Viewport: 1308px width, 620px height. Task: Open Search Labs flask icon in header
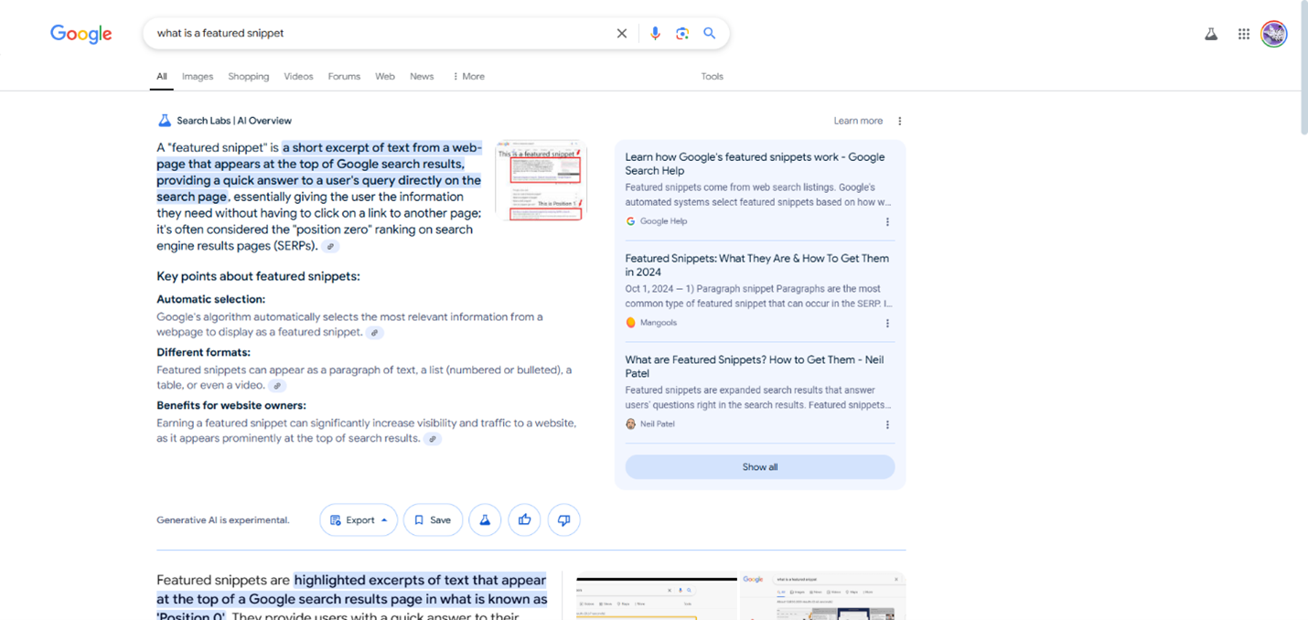tap(1211, 34)
